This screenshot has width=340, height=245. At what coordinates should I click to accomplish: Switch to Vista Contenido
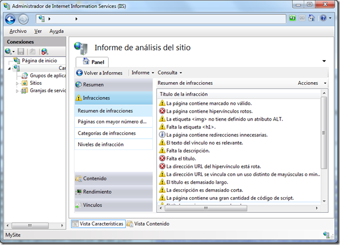(148, 224)
